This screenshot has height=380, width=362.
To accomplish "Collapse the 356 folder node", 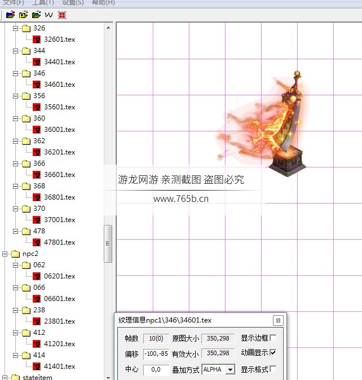I will (x=16, y=96).
